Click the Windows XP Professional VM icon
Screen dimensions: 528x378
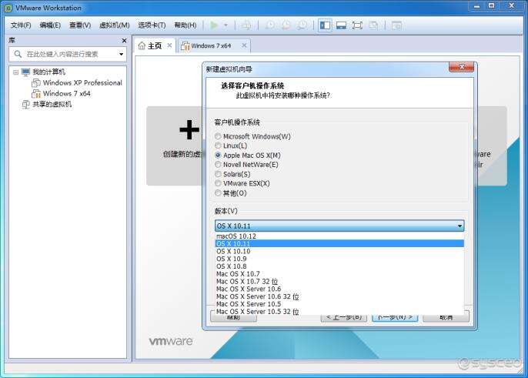pos(36,83)
